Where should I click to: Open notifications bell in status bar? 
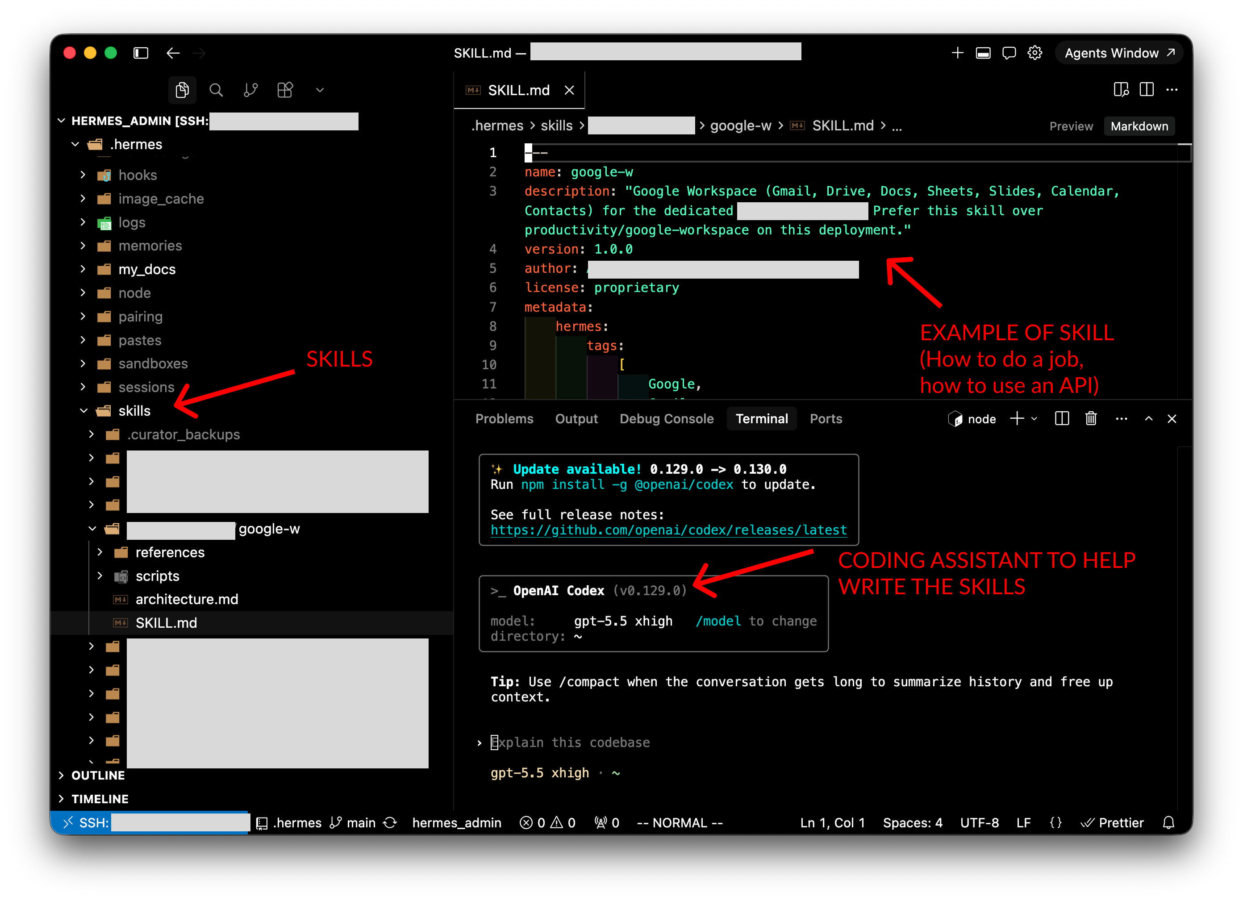pyautogui.click(x=1168, y=822)
